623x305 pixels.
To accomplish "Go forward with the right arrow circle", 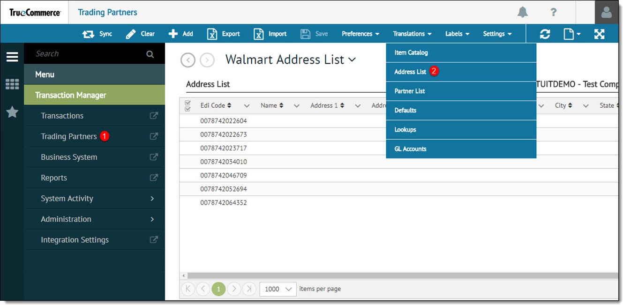I will (x=207, y=60).
